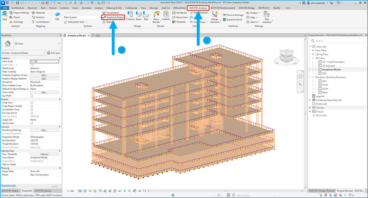
Task: Select the East elevation in browser
Action: [x=324, y=81]
